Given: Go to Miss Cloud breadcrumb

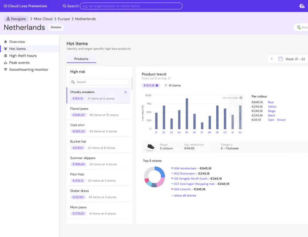Looking at the screenshot, I should tap(43, 19).
